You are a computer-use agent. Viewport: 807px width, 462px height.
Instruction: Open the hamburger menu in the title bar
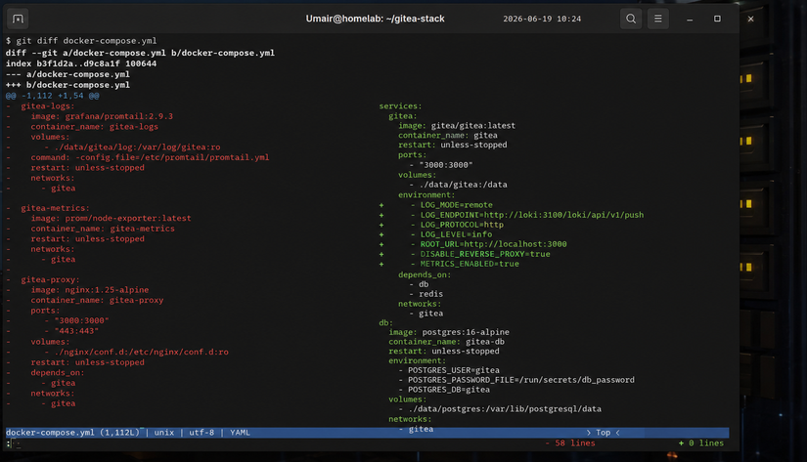point(657,19)
